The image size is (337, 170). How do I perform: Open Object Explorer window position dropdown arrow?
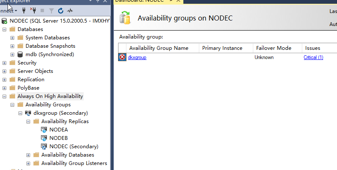pyautogui.click(x=90, y=1)
